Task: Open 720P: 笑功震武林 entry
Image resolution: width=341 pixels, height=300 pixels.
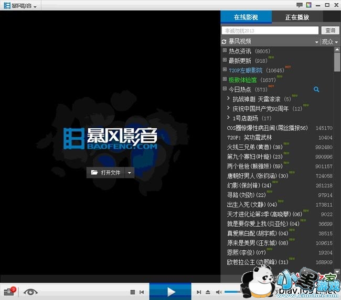Action: [x=279, y=138]
